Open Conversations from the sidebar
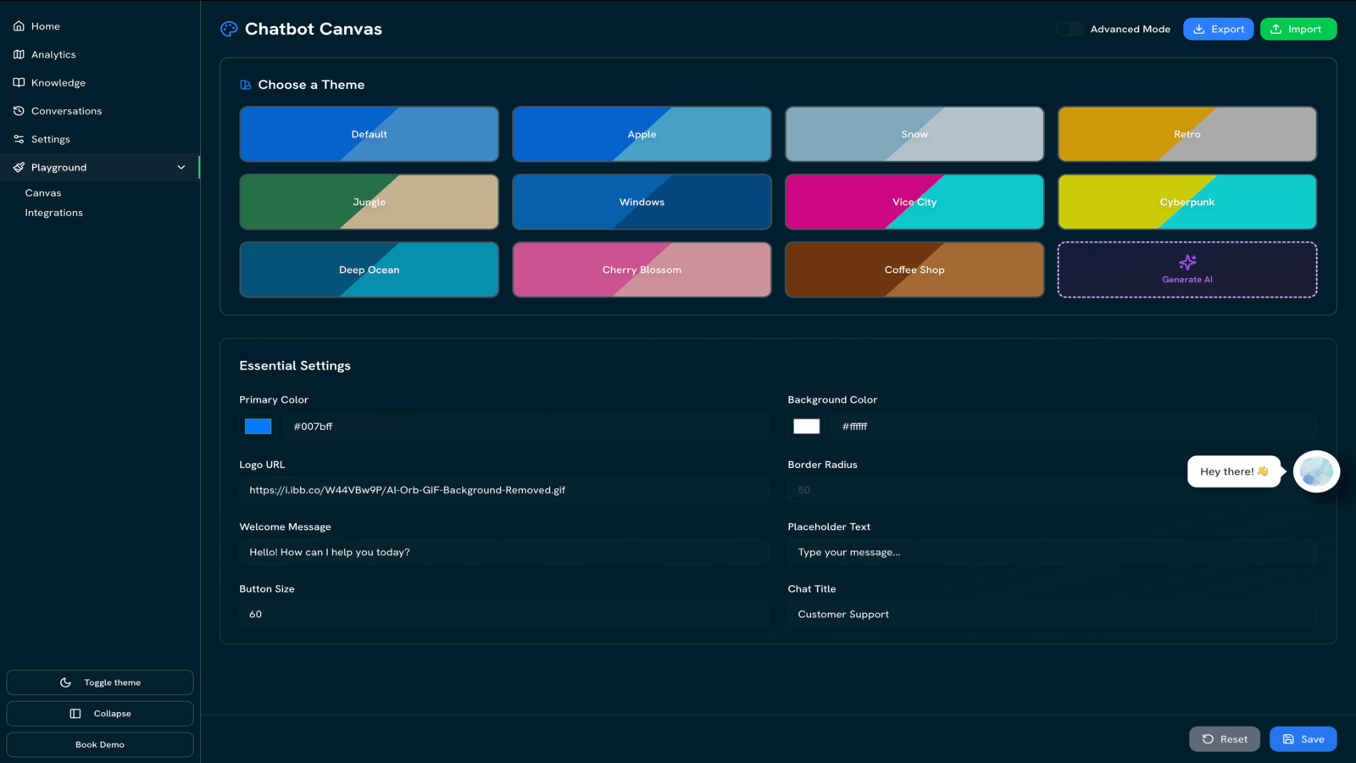The width and height of the screenshot is (1356, 763). pos(66,110)
